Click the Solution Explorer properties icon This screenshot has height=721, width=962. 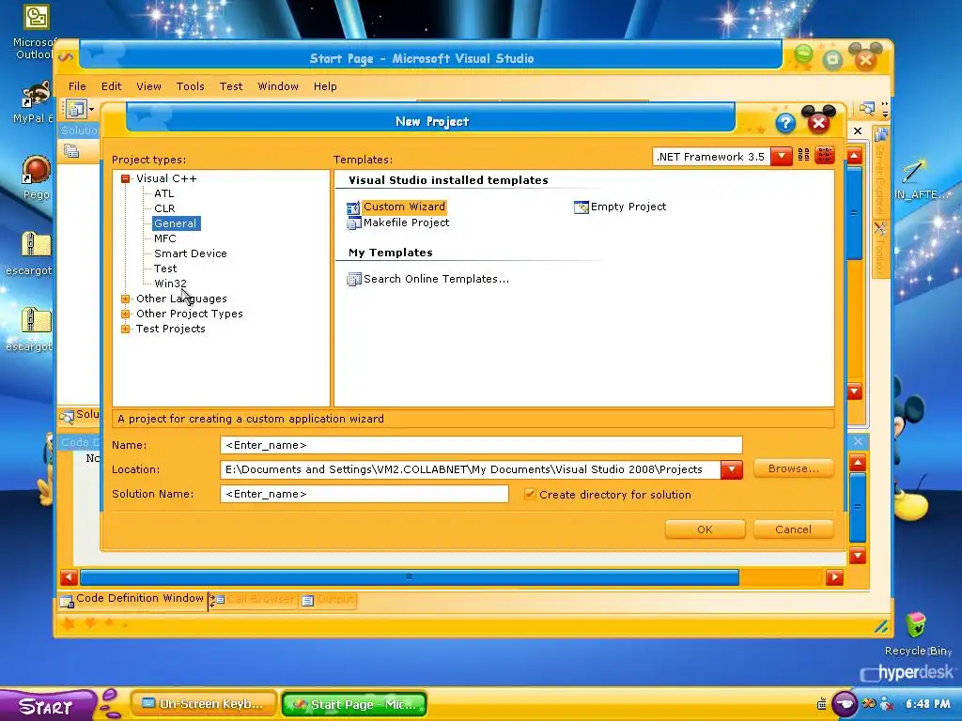[71, 151]
